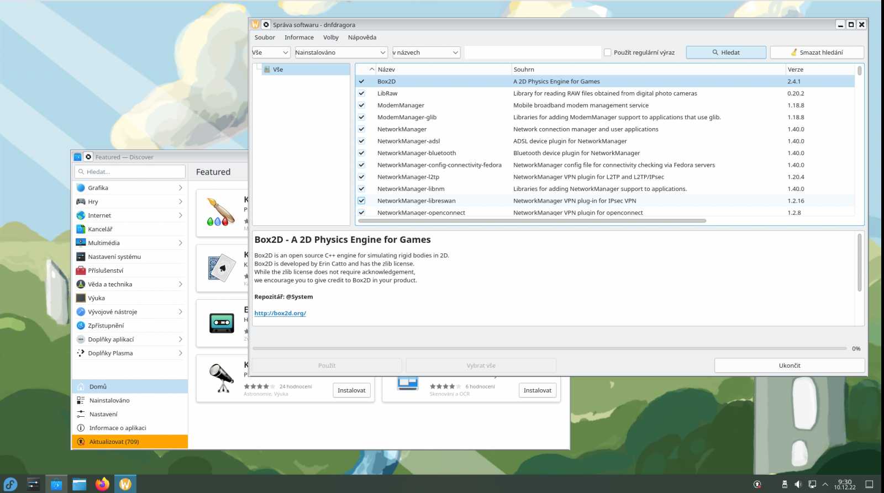
Task: Toggle the NetworkManager-adsl checkbox
Action: pos(361,141)
